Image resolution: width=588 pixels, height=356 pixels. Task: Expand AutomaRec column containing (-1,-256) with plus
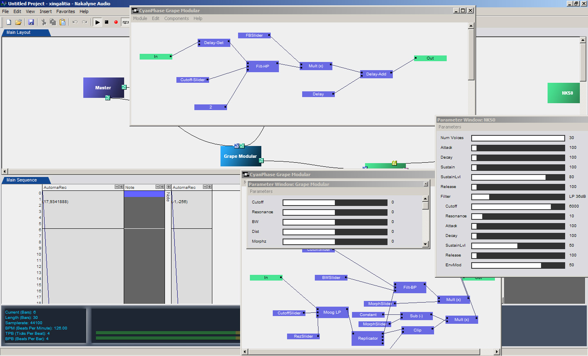pyautogui.click(x=209, y=187)
